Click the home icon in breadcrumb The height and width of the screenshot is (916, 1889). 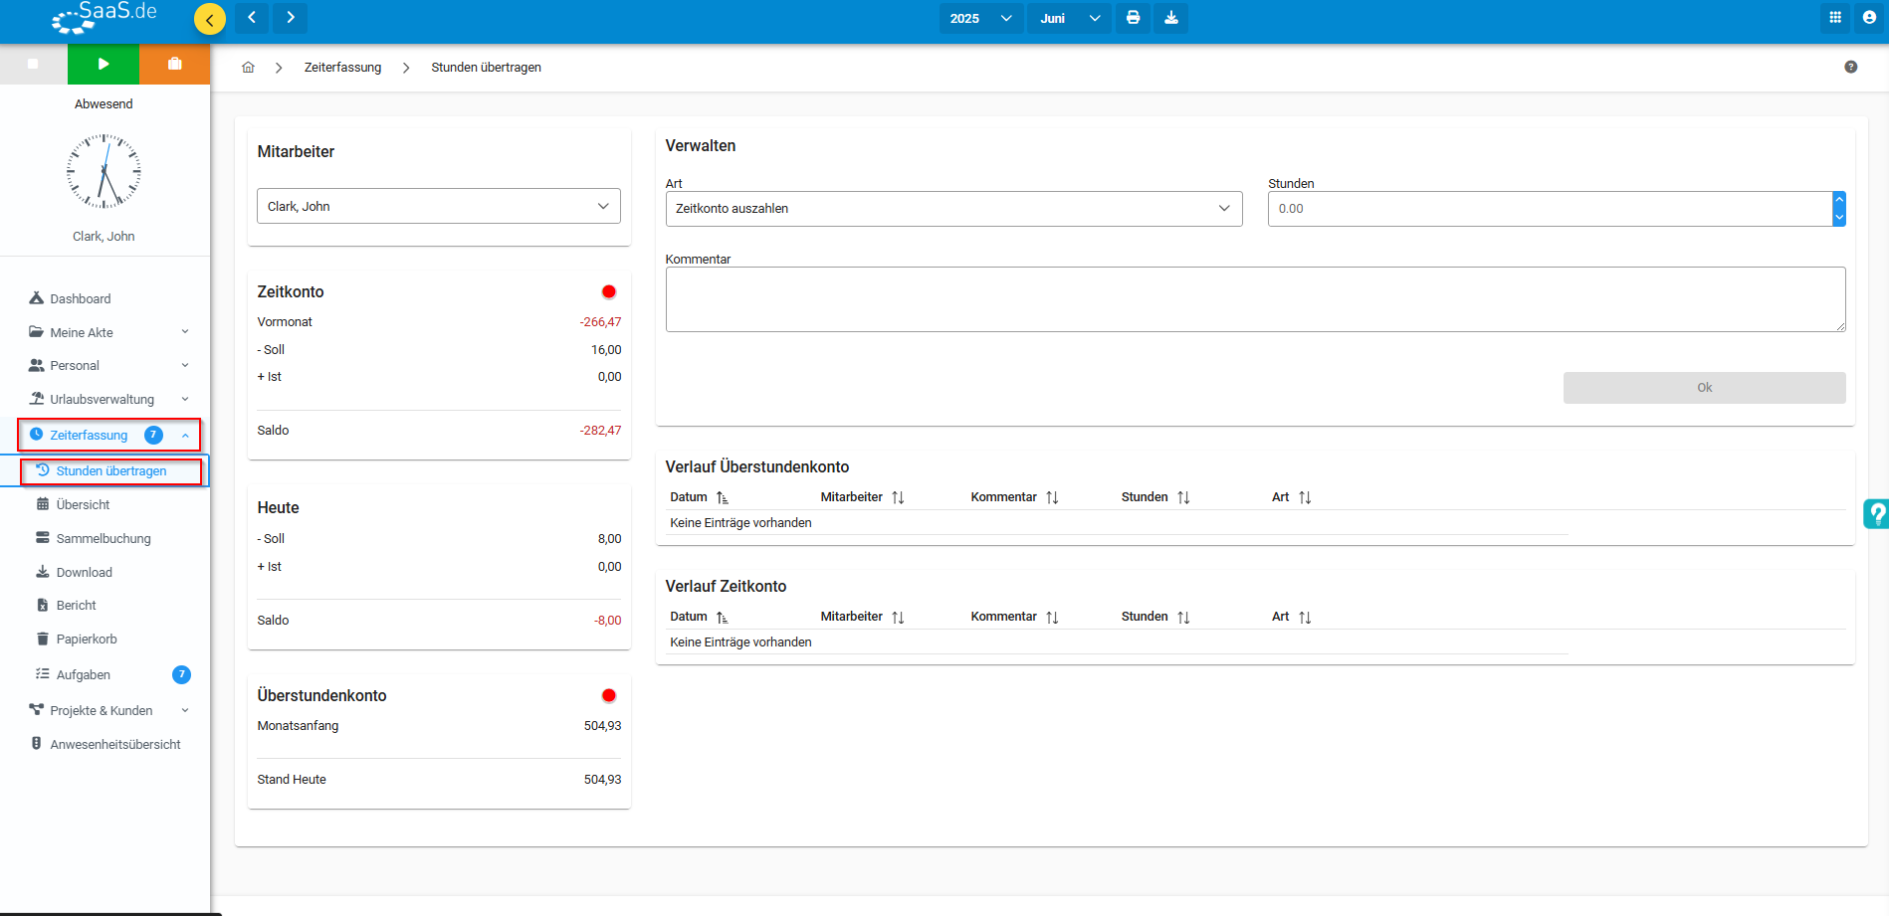[x=249, y=68]
